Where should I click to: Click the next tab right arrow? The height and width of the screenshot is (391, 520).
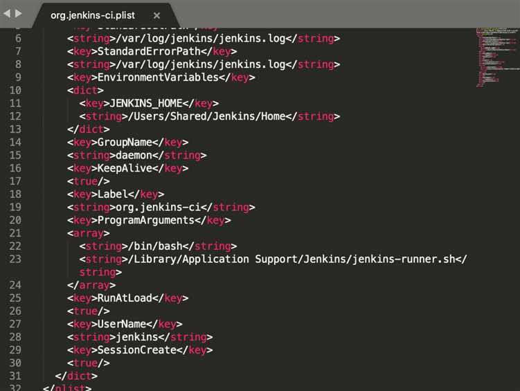pos(19,14)
